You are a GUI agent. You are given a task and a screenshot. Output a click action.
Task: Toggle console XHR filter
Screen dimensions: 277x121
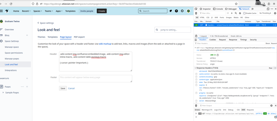click(243, 110)
